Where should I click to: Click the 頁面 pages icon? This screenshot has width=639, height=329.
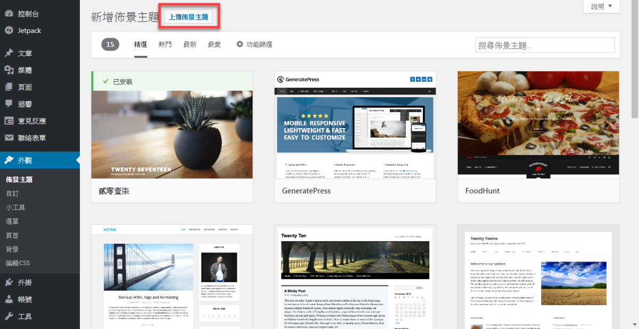[x=9, y=87]
